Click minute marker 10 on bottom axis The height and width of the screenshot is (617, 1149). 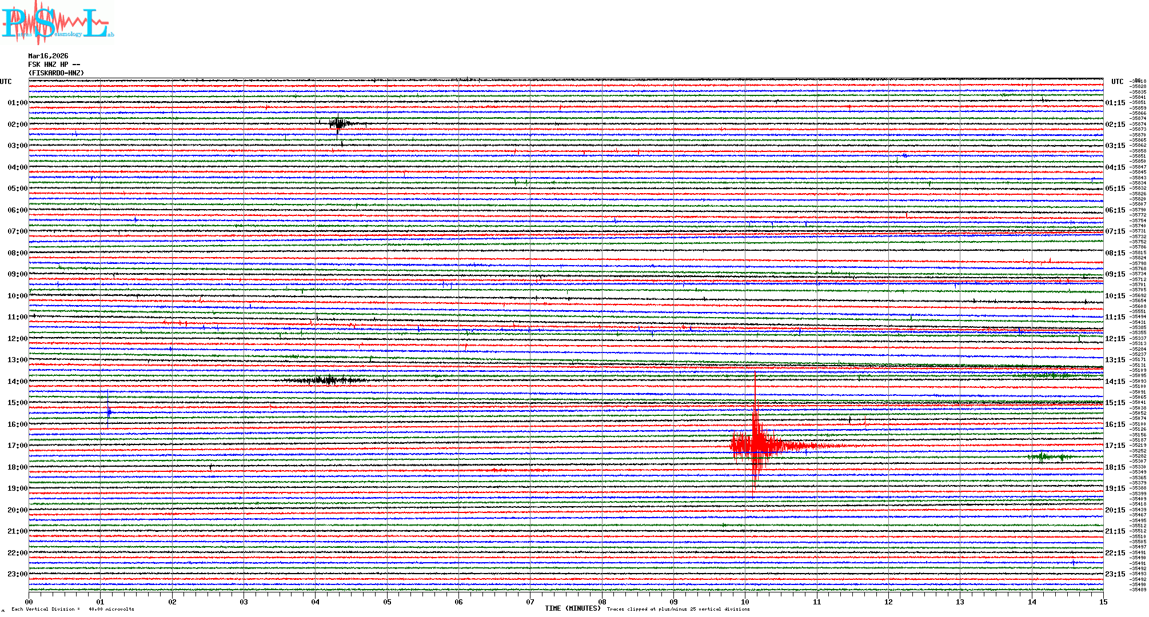[x=745, y=602]
